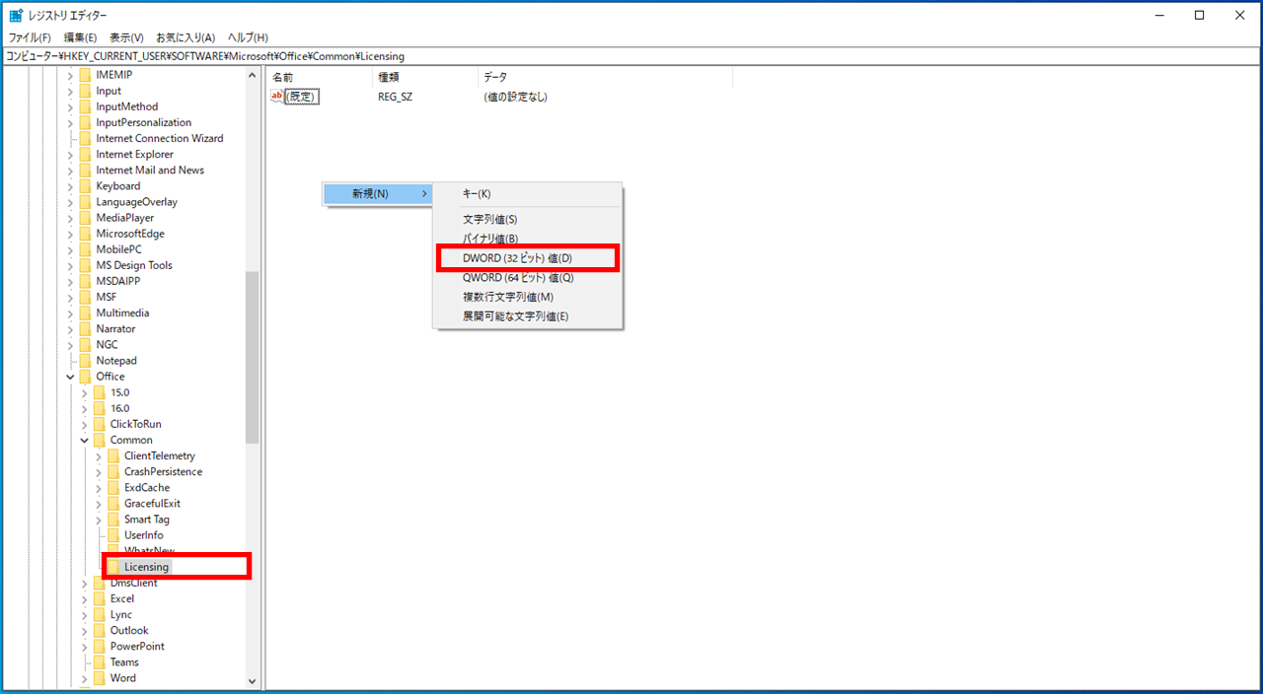Open the 新規(N) context menu item

378,194
